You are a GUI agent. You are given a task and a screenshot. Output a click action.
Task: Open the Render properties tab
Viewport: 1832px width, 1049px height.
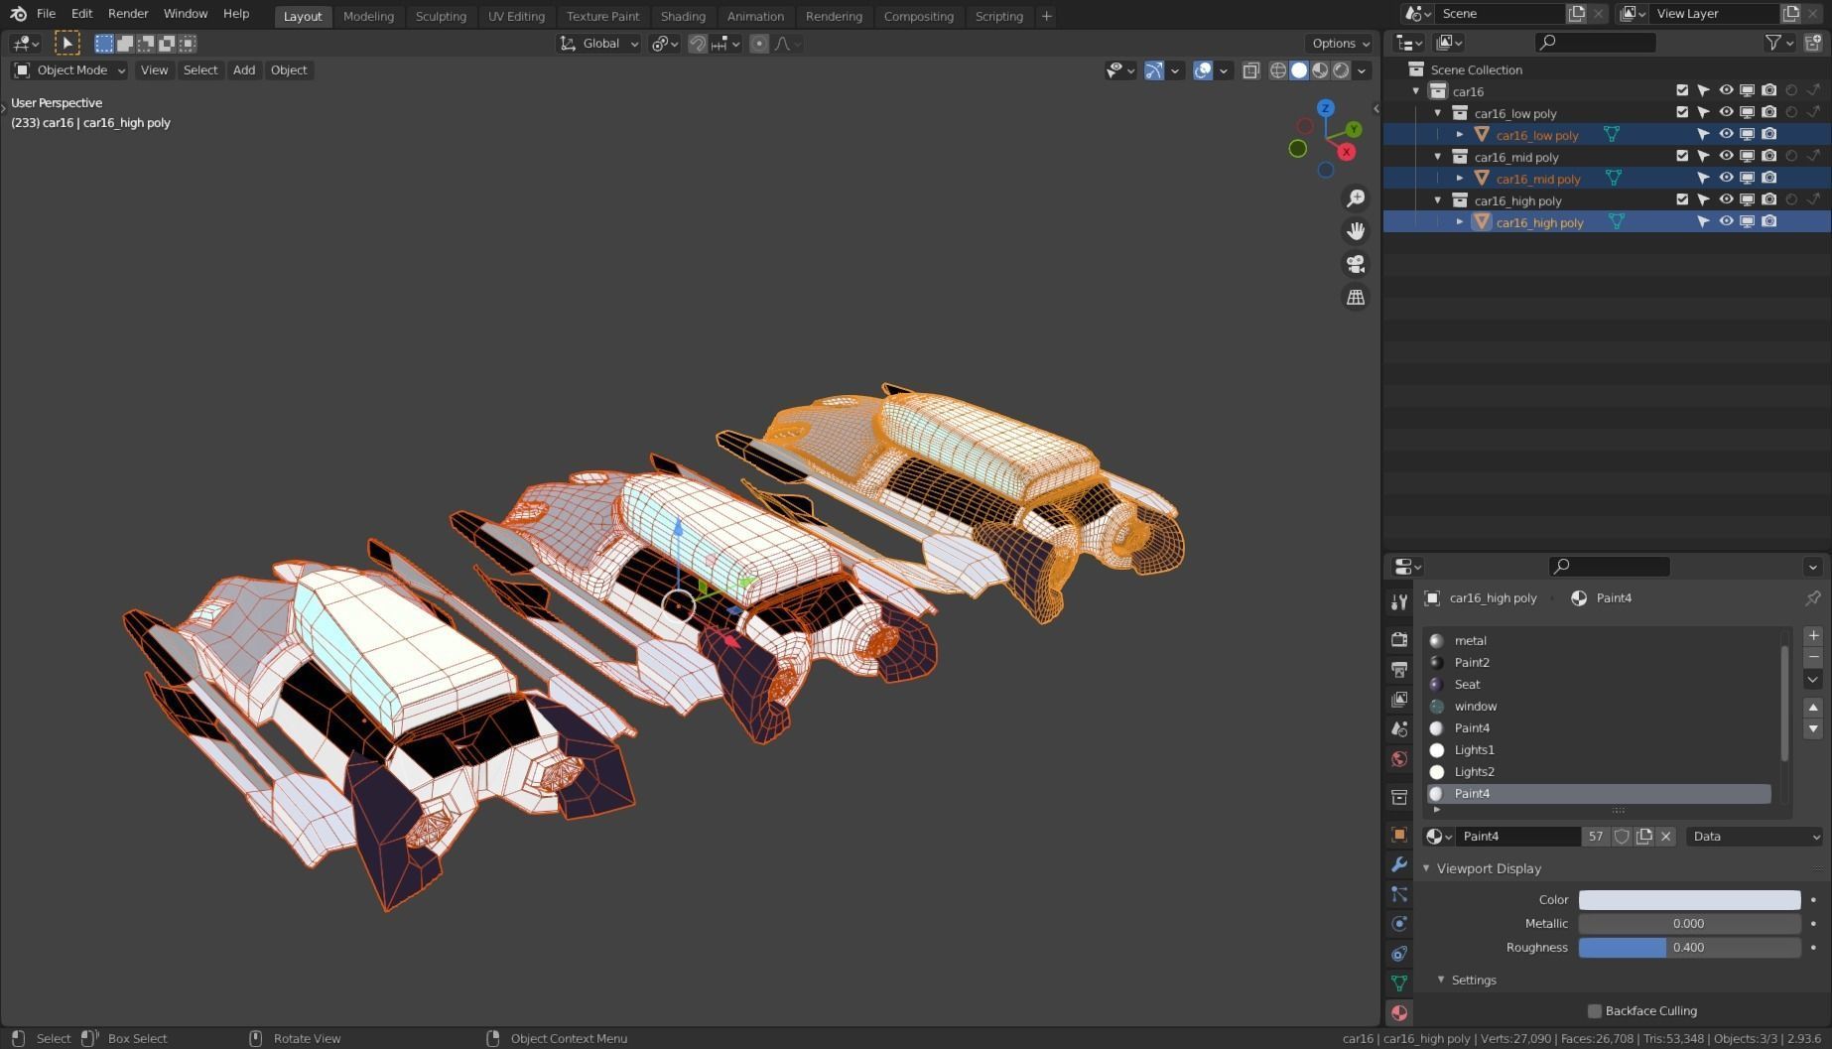coord(1399,640)
